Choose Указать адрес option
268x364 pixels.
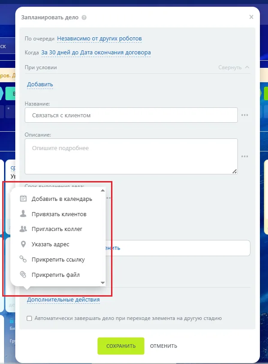tap(50, 244)
